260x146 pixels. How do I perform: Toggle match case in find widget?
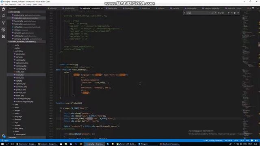click(x=210, y=13)
